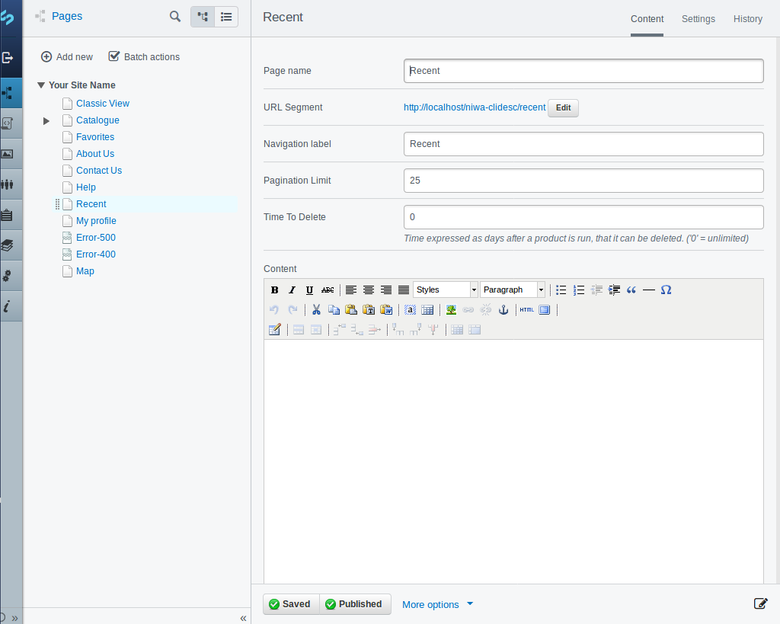
Task: Click the Edit button beside URL Segment
Action: click(563, 108)
